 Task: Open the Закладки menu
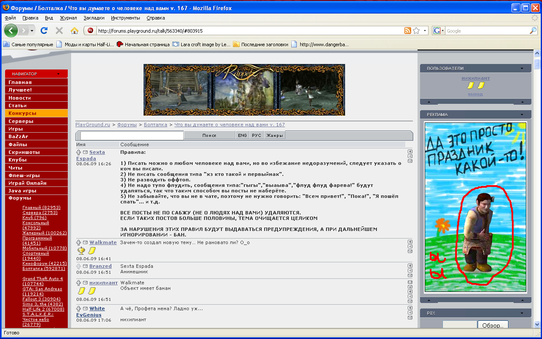[x=94, y=18]
